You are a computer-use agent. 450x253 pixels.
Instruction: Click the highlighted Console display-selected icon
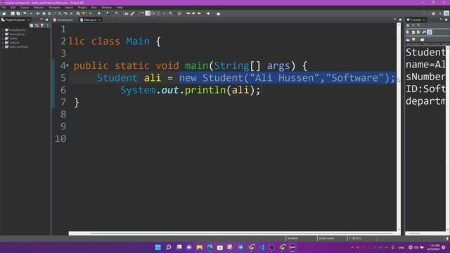[430, 32]
